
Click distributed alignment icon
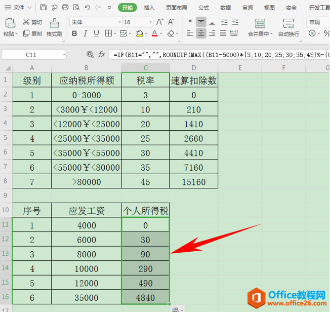(234, 33)
